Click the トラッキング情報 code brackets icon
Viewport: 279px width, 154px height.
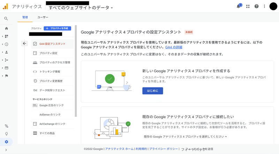(x=35, y=72)
